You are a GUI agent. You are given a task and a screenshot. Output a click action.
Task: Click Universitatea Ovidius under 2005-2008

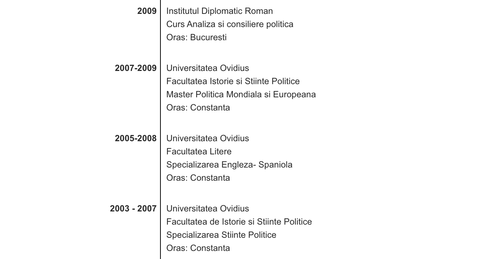[x=208, y=138]
